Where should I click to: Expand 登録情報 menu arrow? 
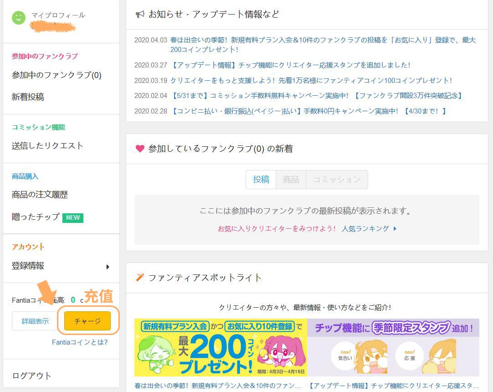(108, 267)
